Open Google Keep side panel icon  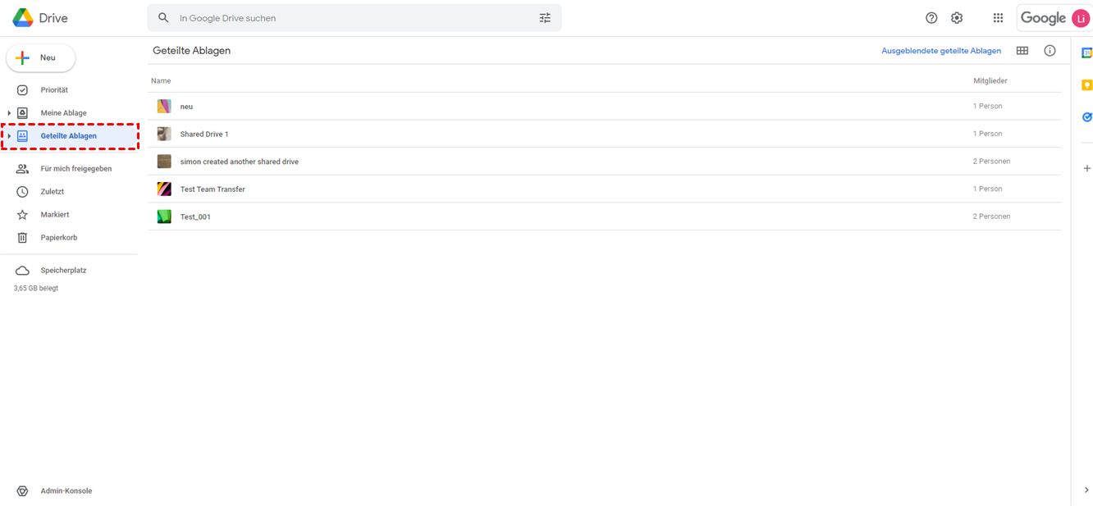point(1086,85)
